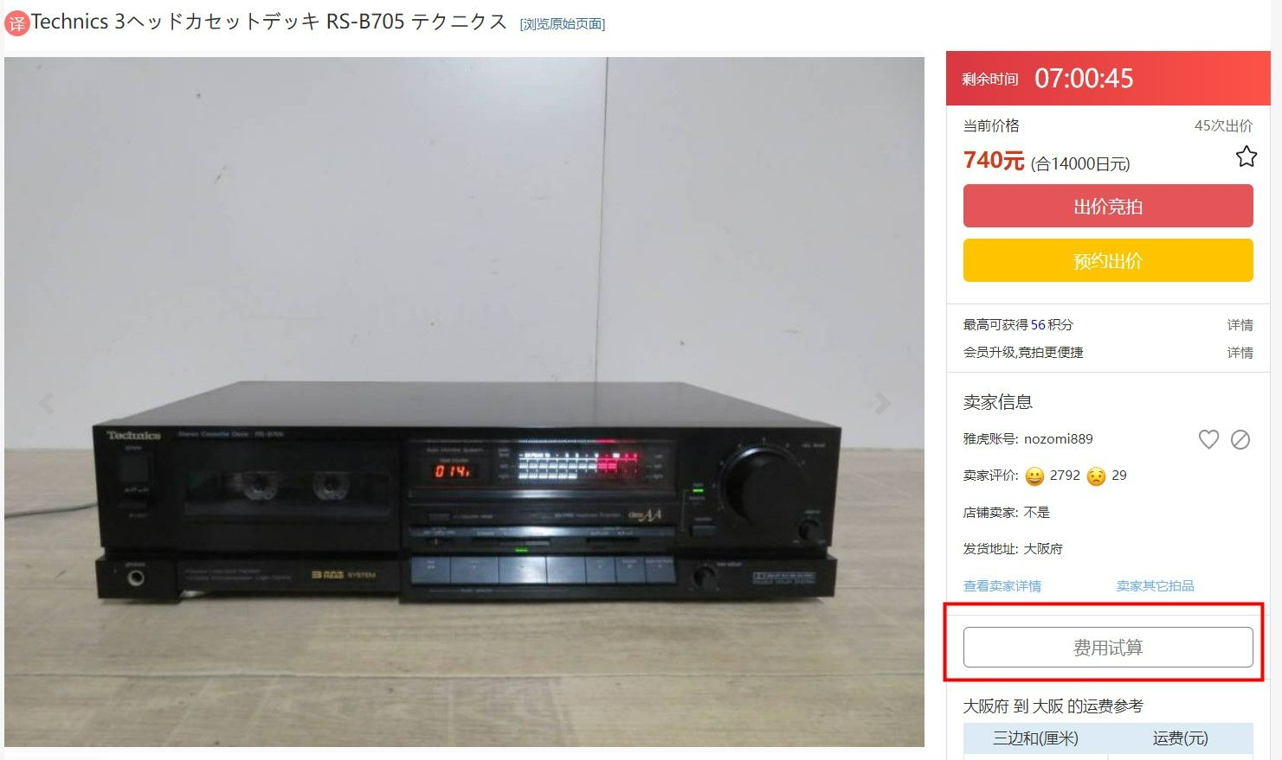Click the 56 积分 points number
This screenshot has height=760, width=1282.
[1038, 325]
